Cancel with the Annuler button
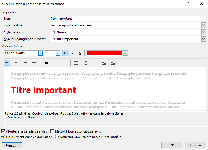208x150 pixels. point(195,145)
